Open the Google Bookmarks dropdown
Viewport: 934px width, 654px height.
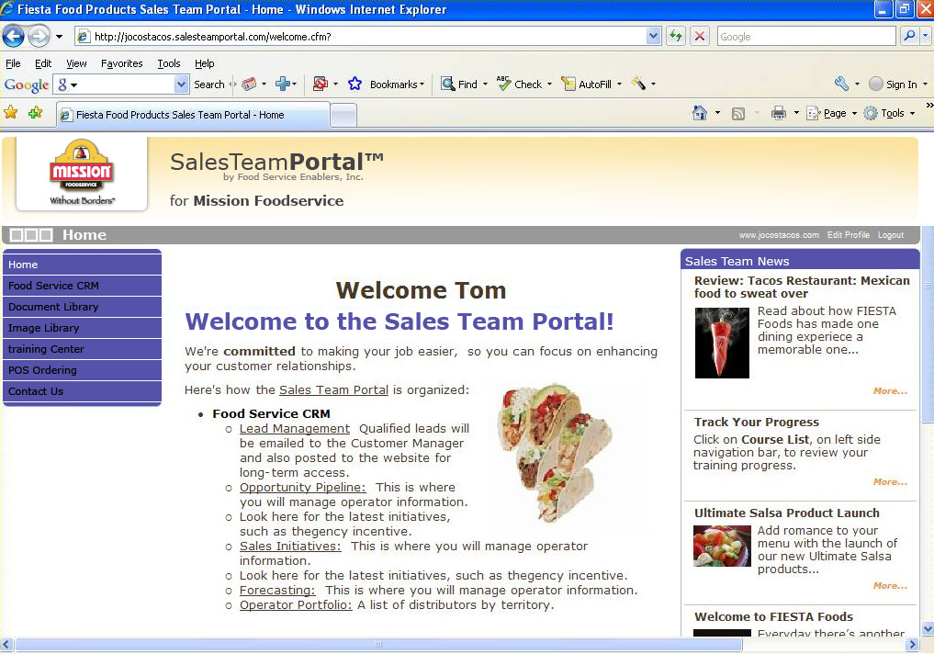(x=388, y=84)
